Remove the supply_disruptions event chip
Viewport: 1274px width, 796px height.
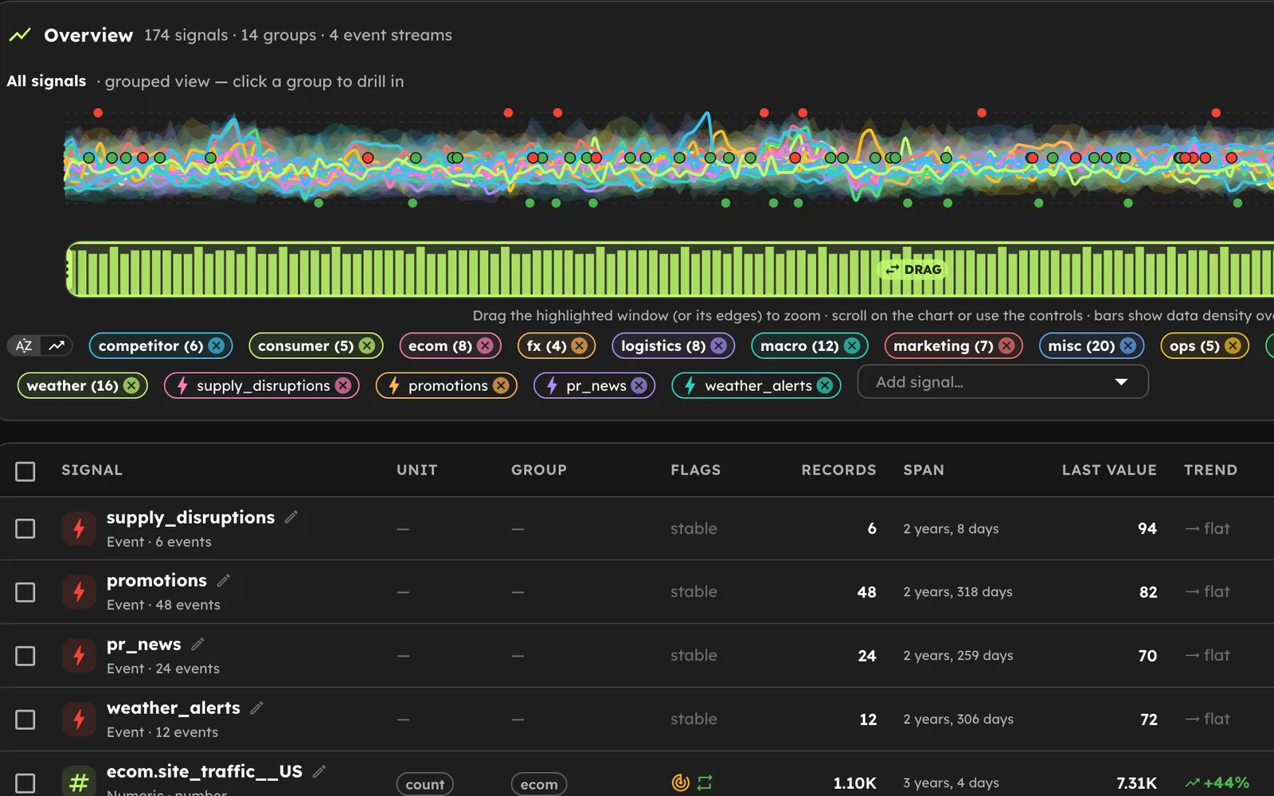point(343,385)
